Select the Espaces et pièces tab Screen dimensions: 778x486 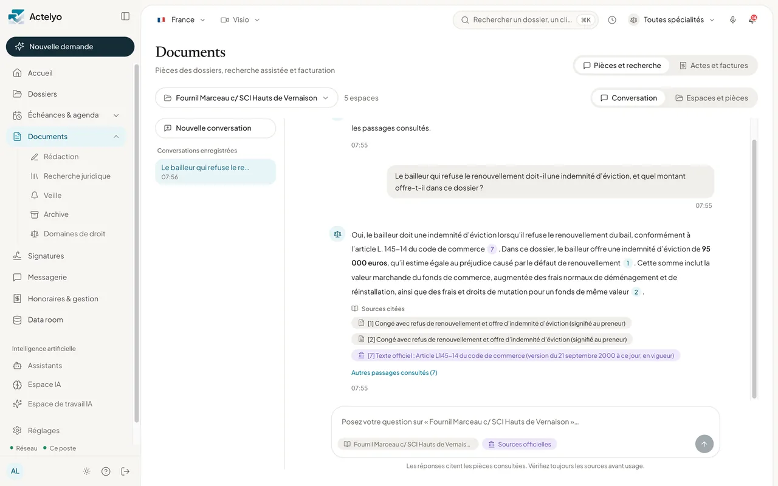point(711,98)
